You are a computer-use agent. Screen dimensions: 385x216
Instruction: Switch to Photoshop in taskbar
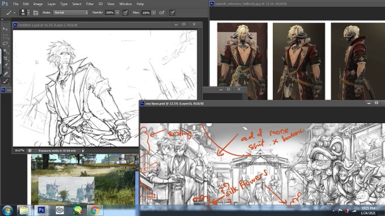[x=41, y=210]
